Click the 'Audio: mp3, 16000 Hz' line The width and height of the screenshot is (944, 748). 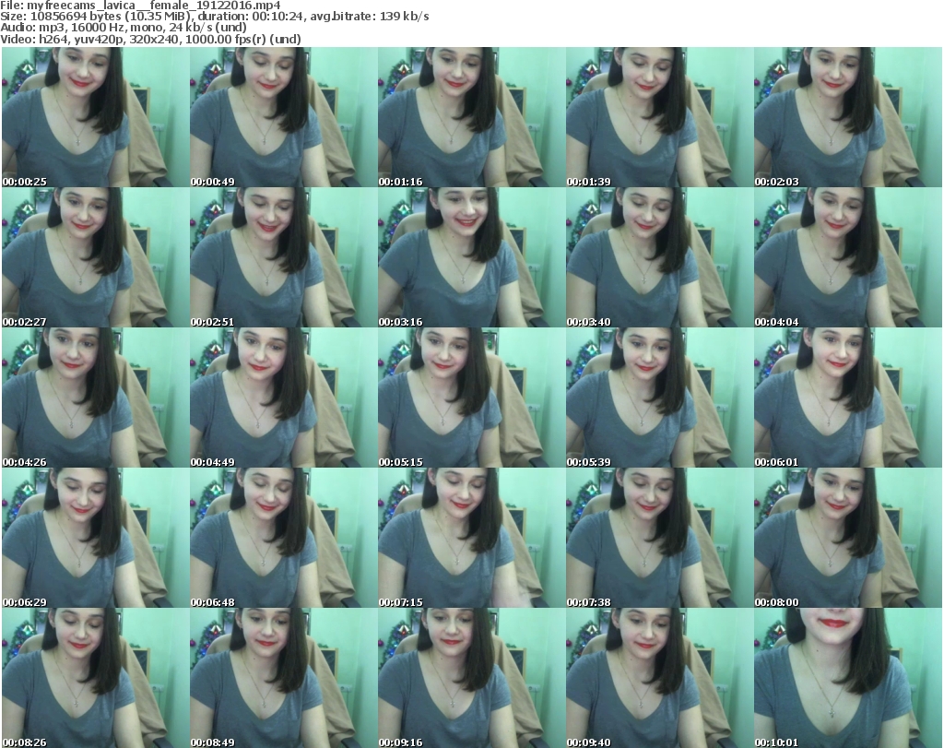pos(124,28)
